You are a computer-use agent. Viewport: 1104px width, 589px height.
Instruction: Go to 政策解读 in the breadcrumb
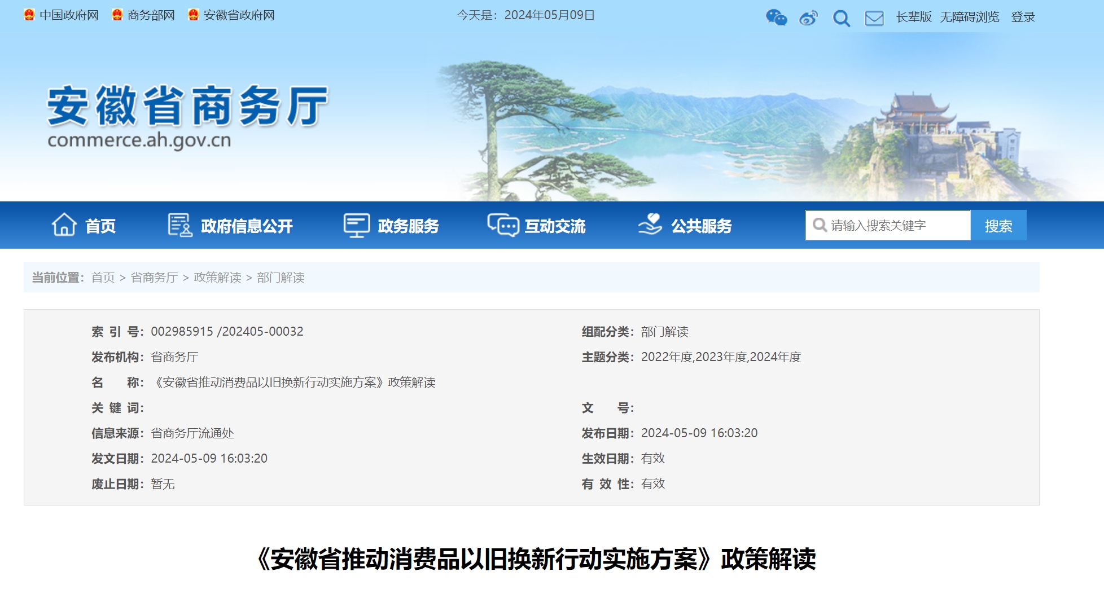217,278
